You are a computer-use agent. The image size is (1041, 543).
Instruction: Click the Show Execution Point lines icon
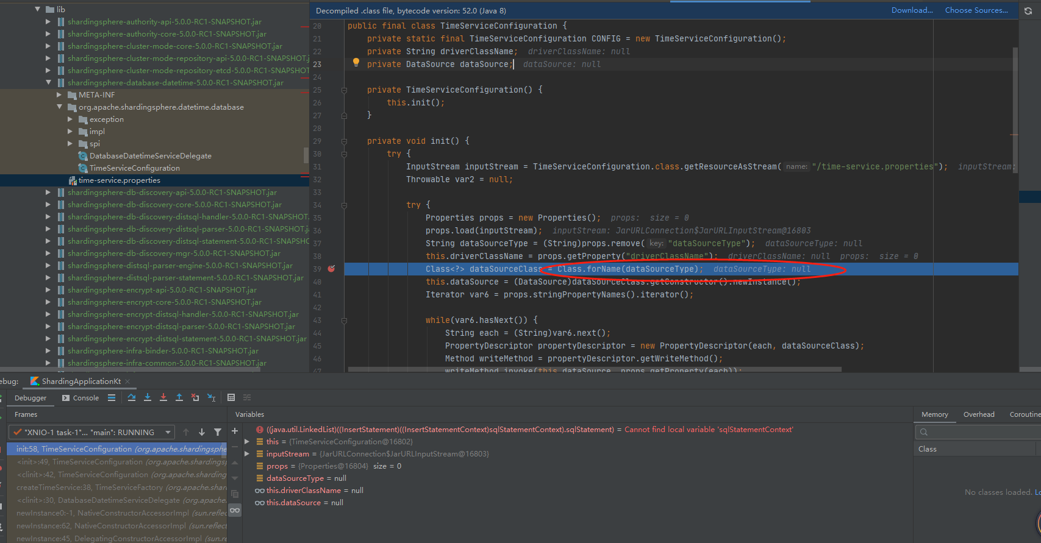(x=112, y=397)
